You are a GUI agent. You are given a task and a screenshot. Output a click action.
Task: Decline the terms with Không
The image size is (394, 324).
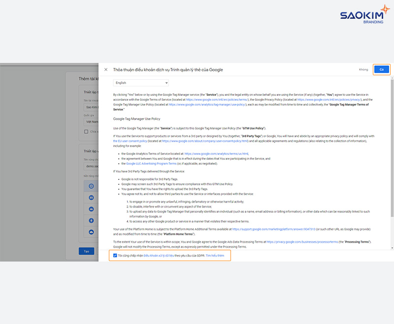click(x=363, y=69)
